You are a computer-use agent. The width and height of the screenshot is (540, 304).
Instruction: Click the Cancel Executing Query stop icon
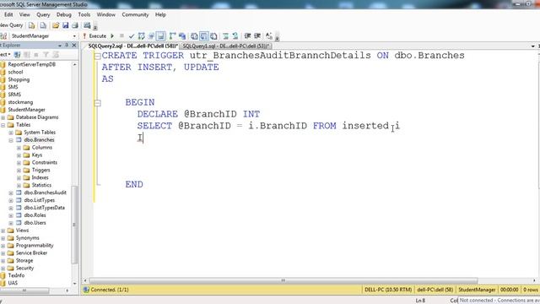coord(121,35)
